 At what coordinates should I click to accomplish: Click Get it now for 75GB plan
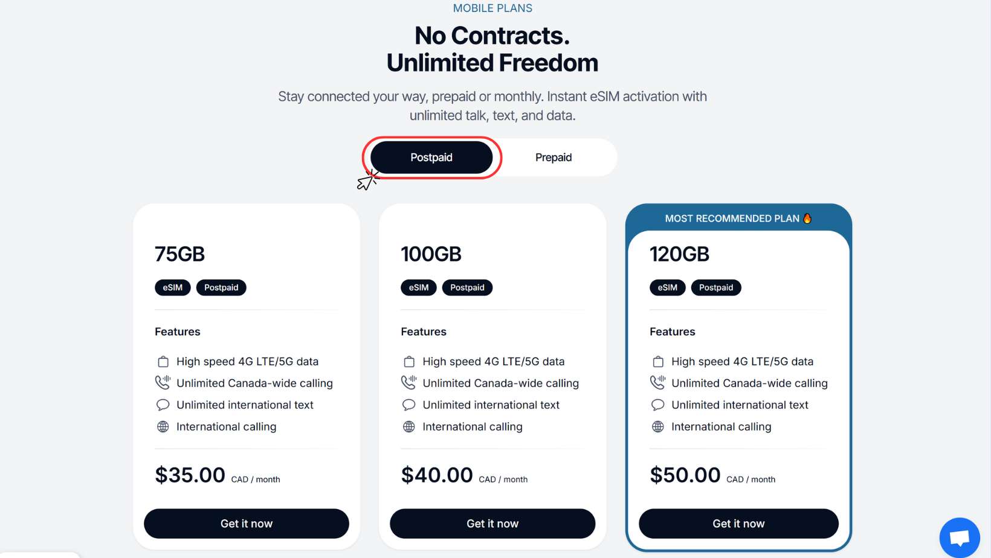tap(247, 524)
